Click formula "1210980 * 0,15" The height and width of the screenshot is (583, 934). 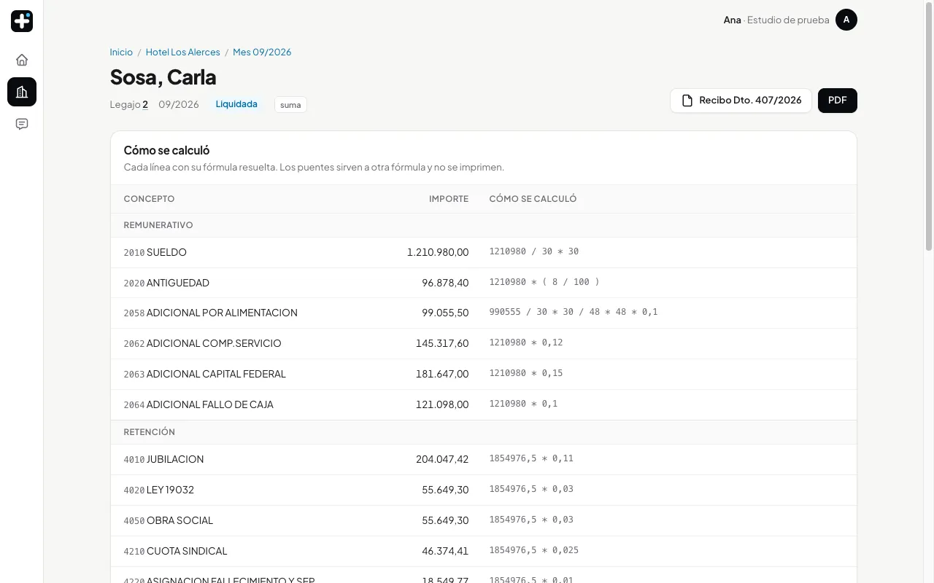pyautogui.click(x=526, y=373)
